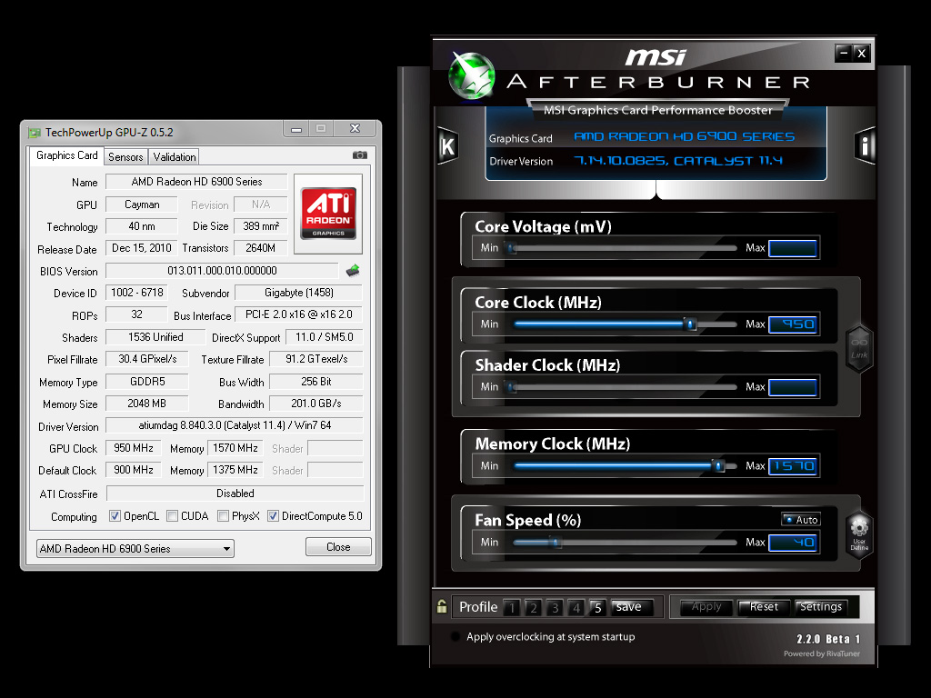Viewport: 931px width, 698px height.
Task: Select profile slot 1
Action: [x=512, y=608]
